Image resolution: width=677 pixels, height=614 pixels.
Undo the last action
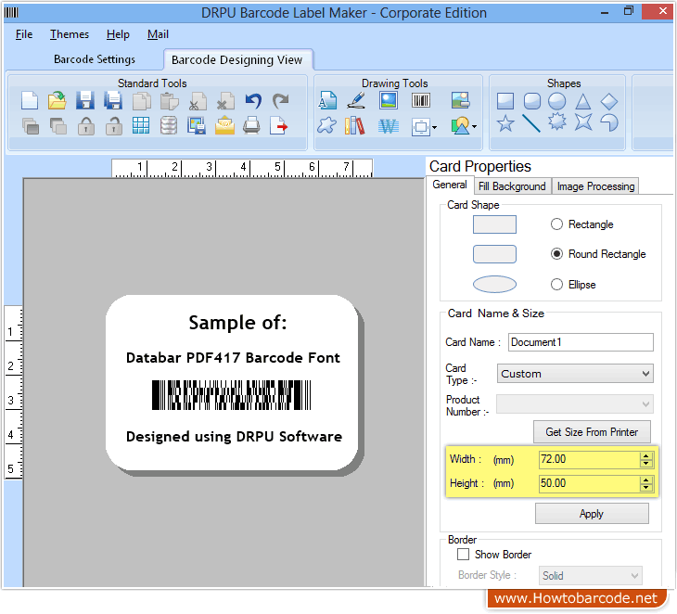253,100
